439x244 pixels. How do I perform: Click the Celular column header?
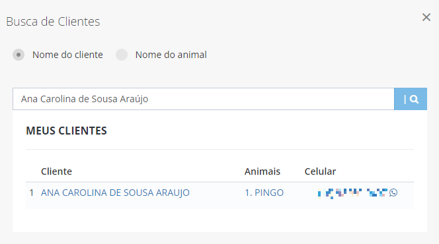(x=320, y=171)
